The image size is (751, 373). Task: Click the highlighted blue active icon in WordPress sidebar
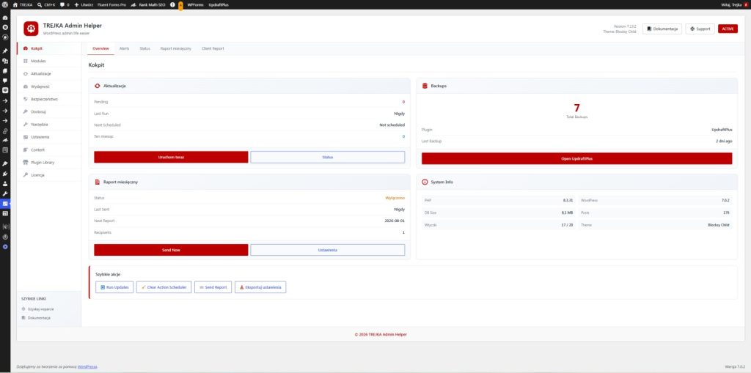click(x=5, y=204)
